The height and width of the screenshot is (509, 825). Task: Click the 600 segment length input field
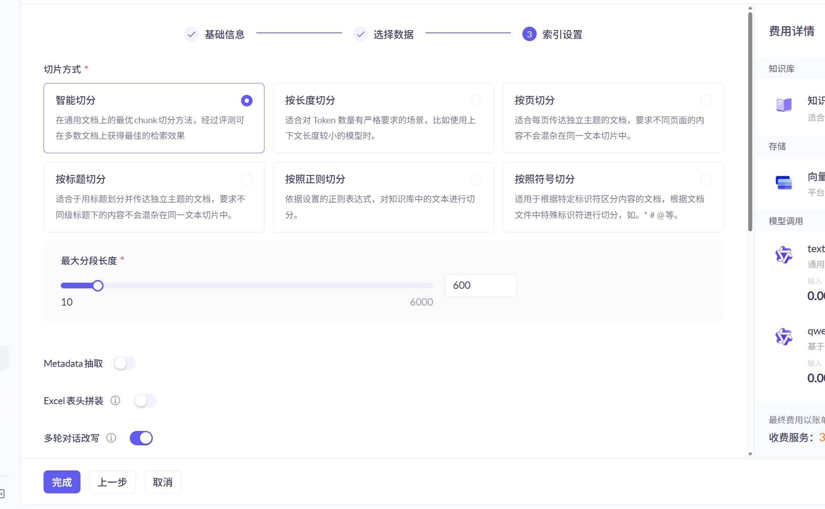tap(480, 286)
